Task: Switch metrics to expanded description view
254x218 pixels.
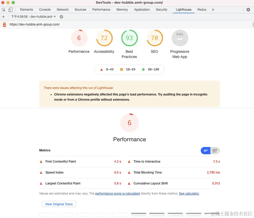Action: 215,151
